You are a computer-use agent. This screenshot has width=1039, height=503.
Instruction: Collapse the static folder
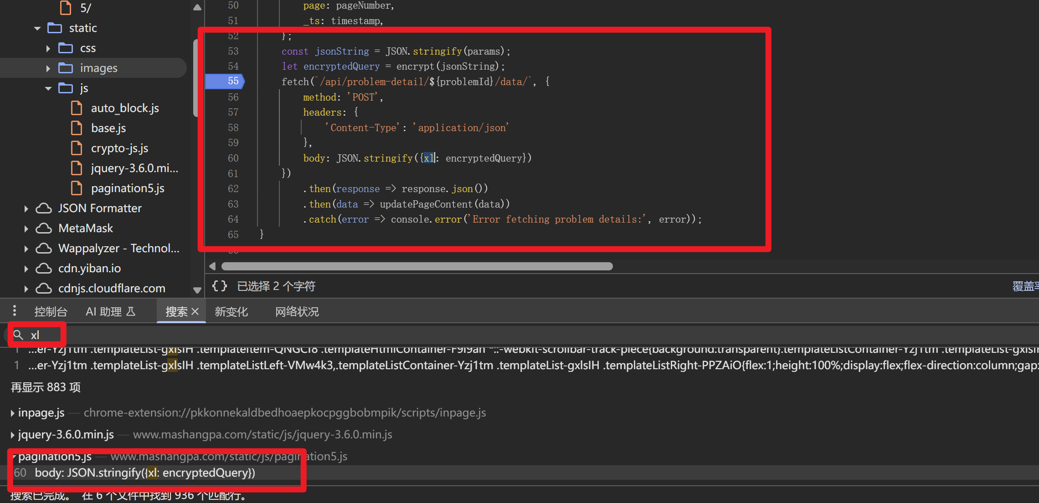coord(37,28)
